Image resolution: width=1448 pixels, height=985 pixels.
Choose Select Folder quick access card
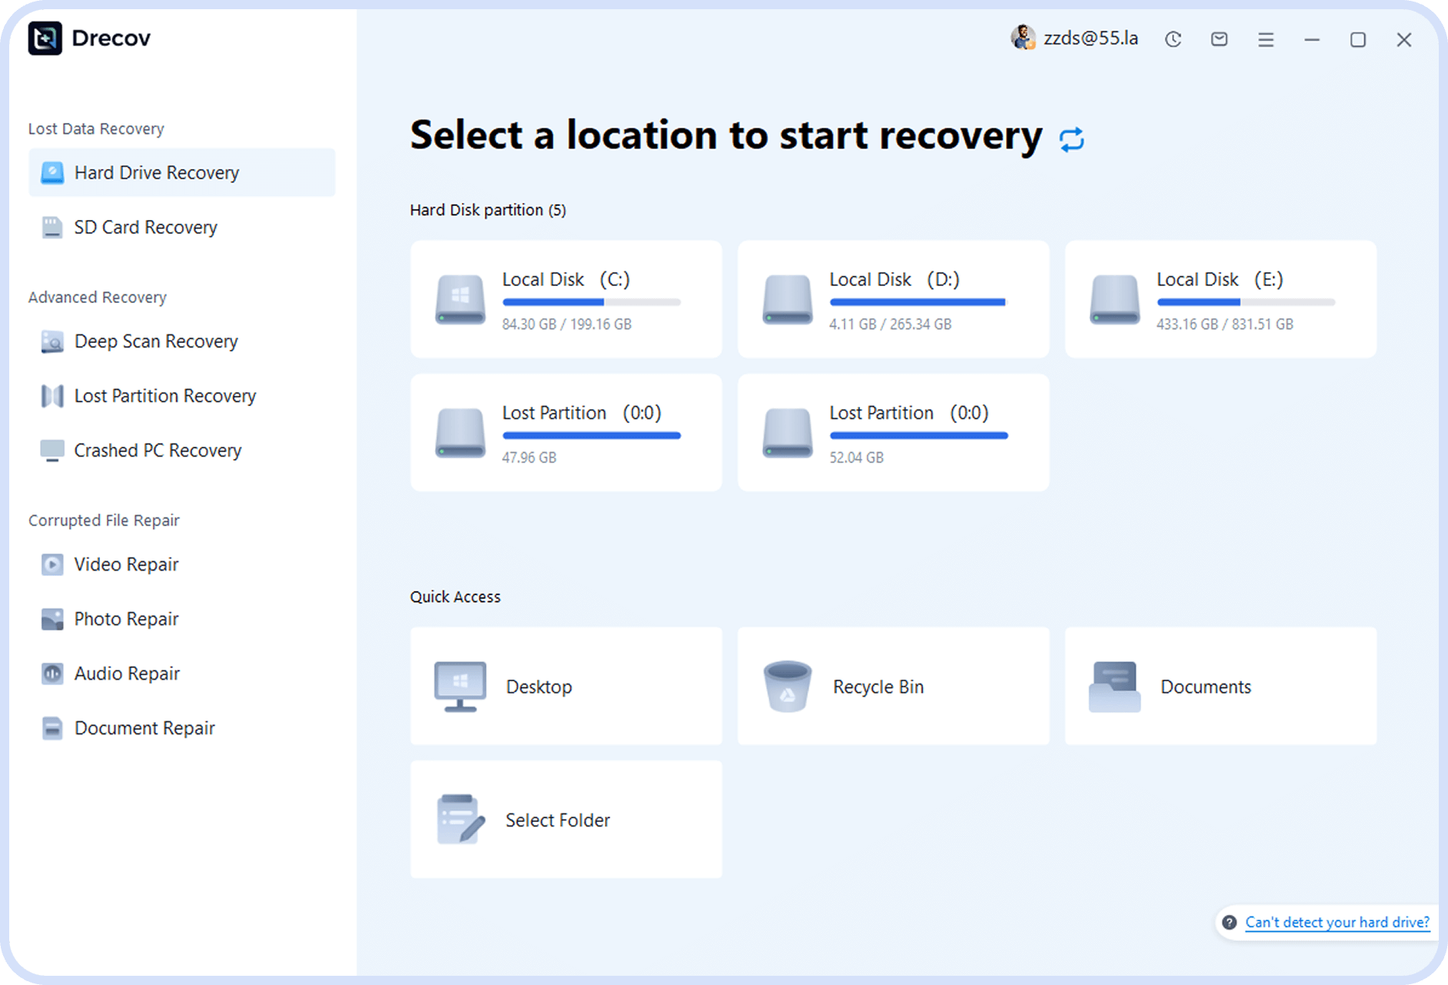[566, 820]
